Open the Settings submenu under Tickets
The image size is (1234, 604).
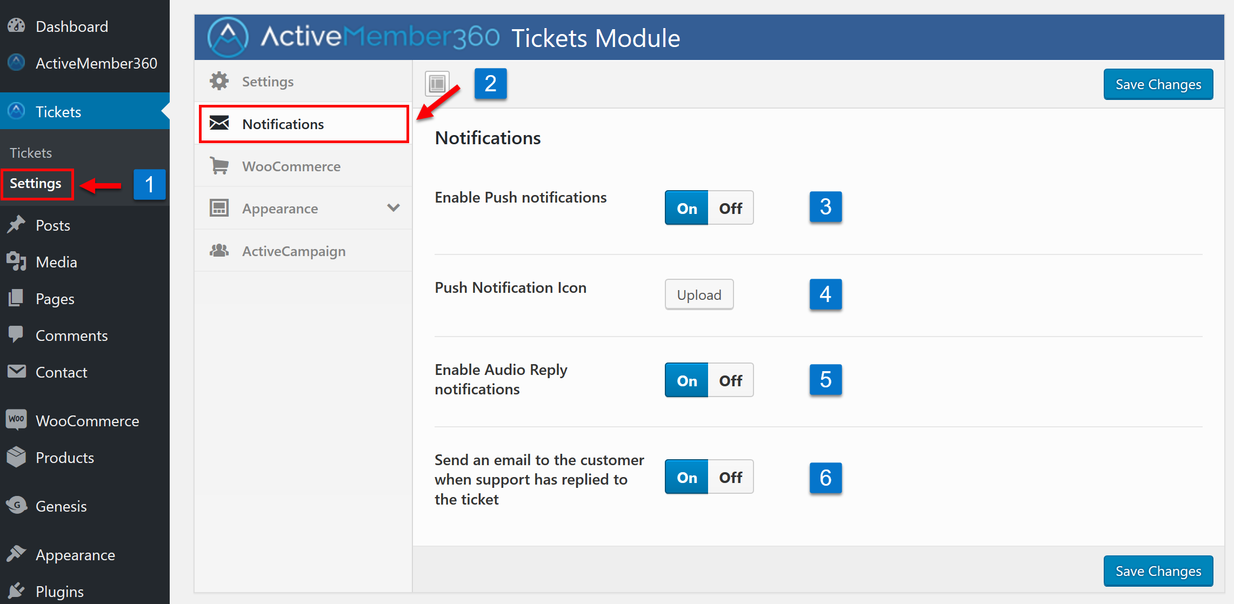(36, 184)
